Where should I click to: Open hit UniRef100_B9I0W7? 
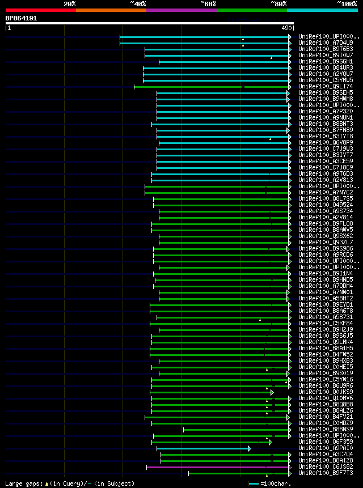point(326,56)
